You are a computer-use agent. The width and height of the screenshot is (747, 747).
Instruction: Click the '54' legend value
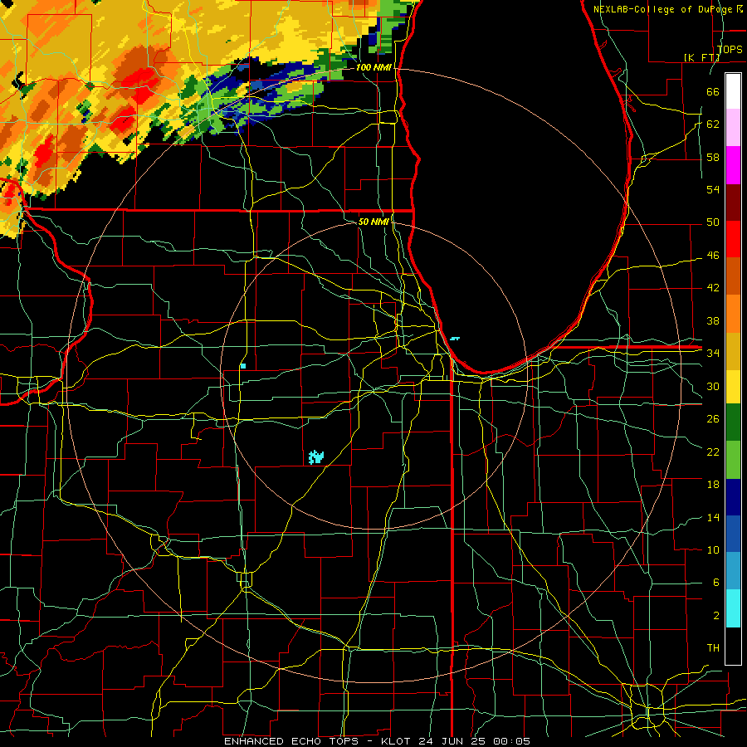(713, 189)
